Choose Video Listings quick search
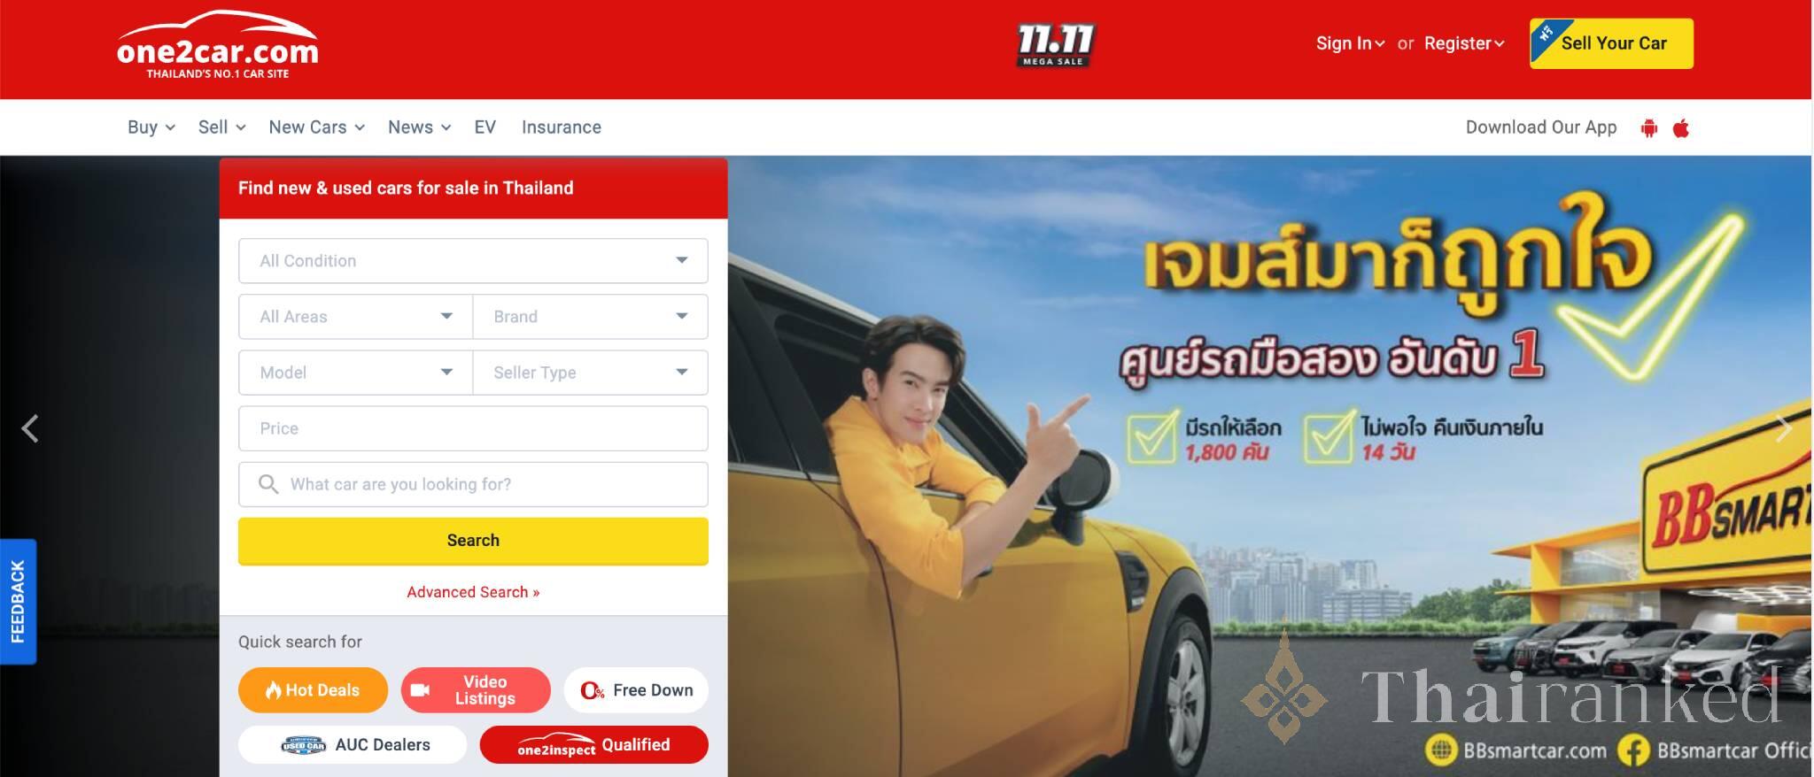Image resolution: width=1814 pixels, height=777 pixels. (476, 690)
